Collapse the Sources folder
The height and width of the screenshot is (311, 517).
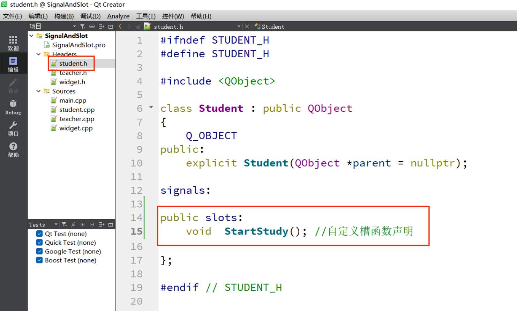[x=38, y=91]
